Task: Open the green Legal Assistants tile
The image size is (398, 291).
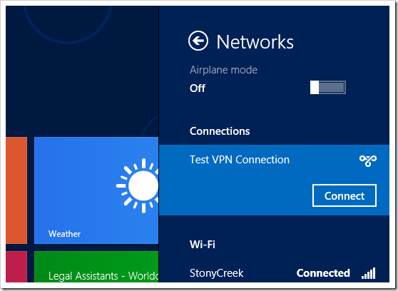Action: (x=96, y=267)
